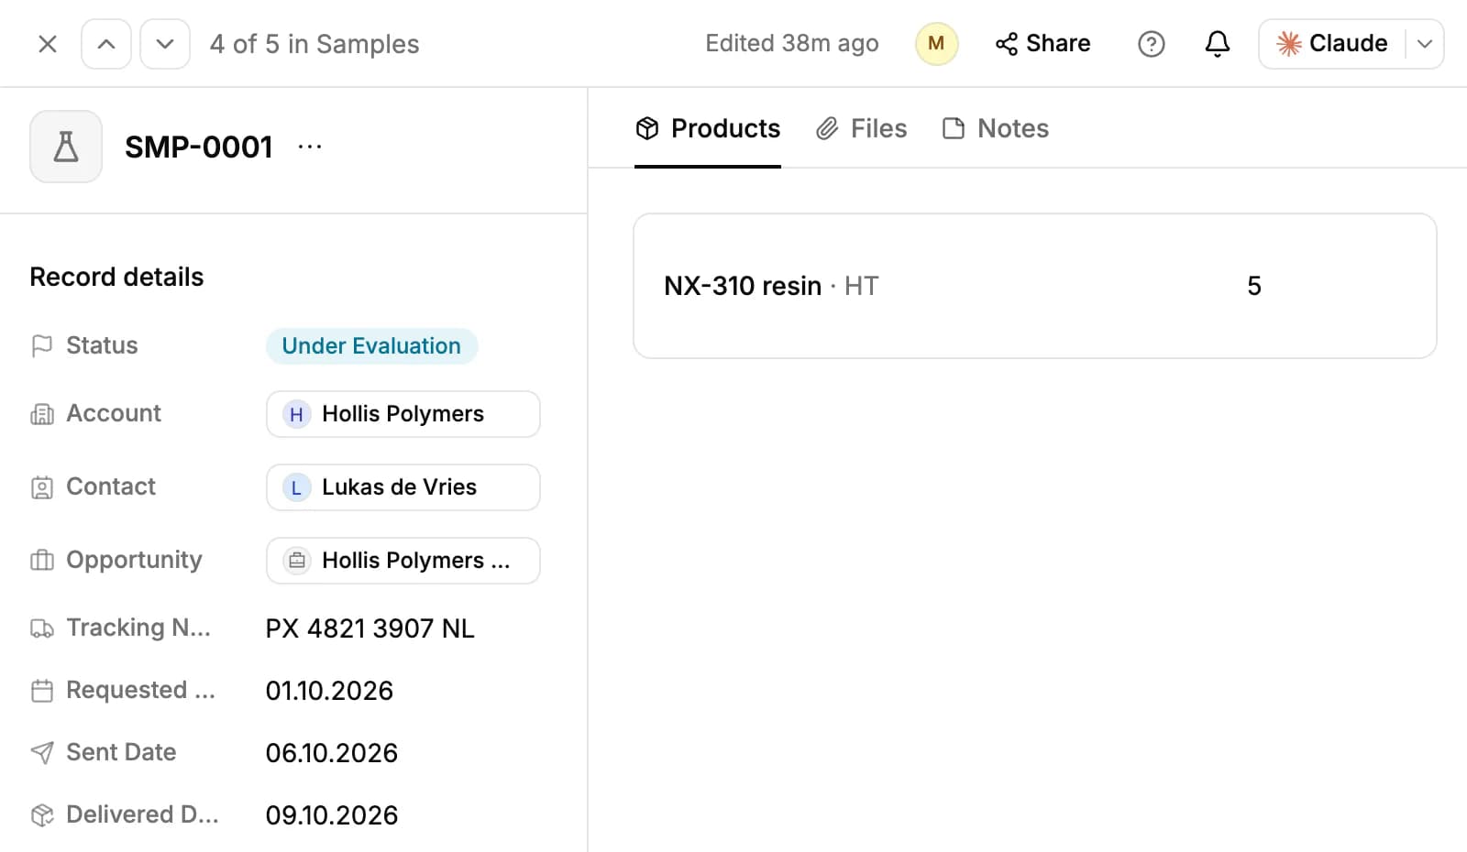
Task: Edit the requested date 01.10.2026
Action: coord(329,691)
